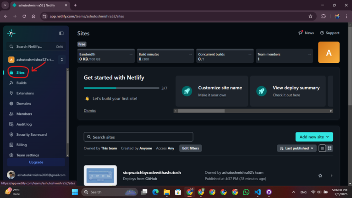
Task: Open browser extensions puzzle icon
Action: (324, 16)
